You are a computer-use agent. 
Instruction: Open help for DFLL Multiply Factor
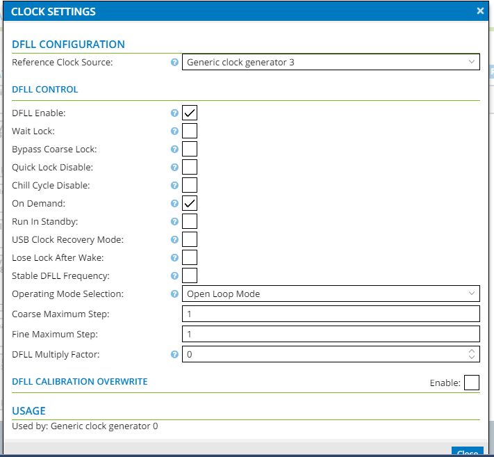[174, 354]
